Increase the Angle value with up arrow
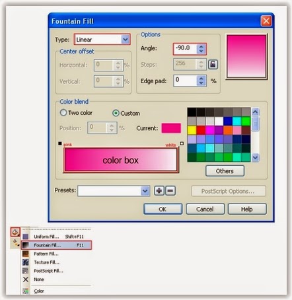Image resolution: width=292 pixels, height=300 pixels. click(201, 46)
